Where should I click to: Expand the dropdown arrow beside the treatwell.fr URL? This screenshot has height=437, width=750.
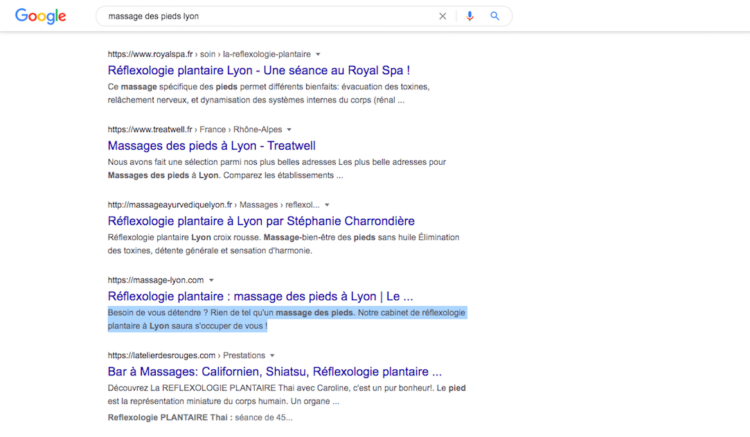[289, 130]
